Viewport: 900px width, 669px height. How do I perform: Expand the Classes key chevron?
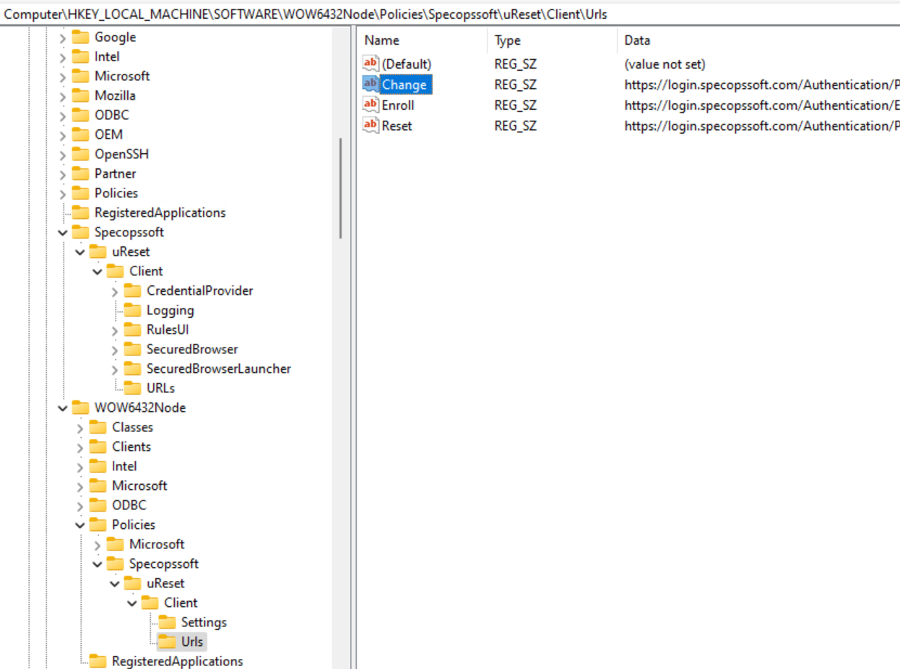coord(80,428)
